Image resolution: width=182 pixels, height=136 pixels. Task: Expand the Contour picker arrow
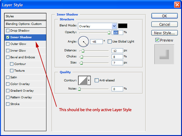click(89, 80)
